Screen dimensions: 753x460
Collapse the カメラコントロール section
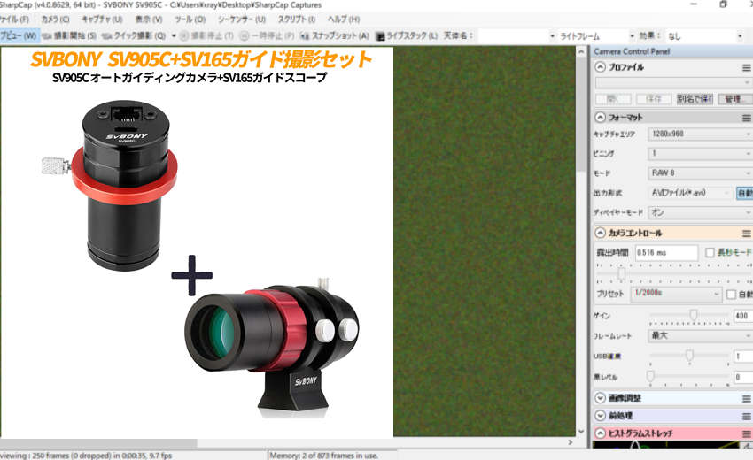click(601, 233)
